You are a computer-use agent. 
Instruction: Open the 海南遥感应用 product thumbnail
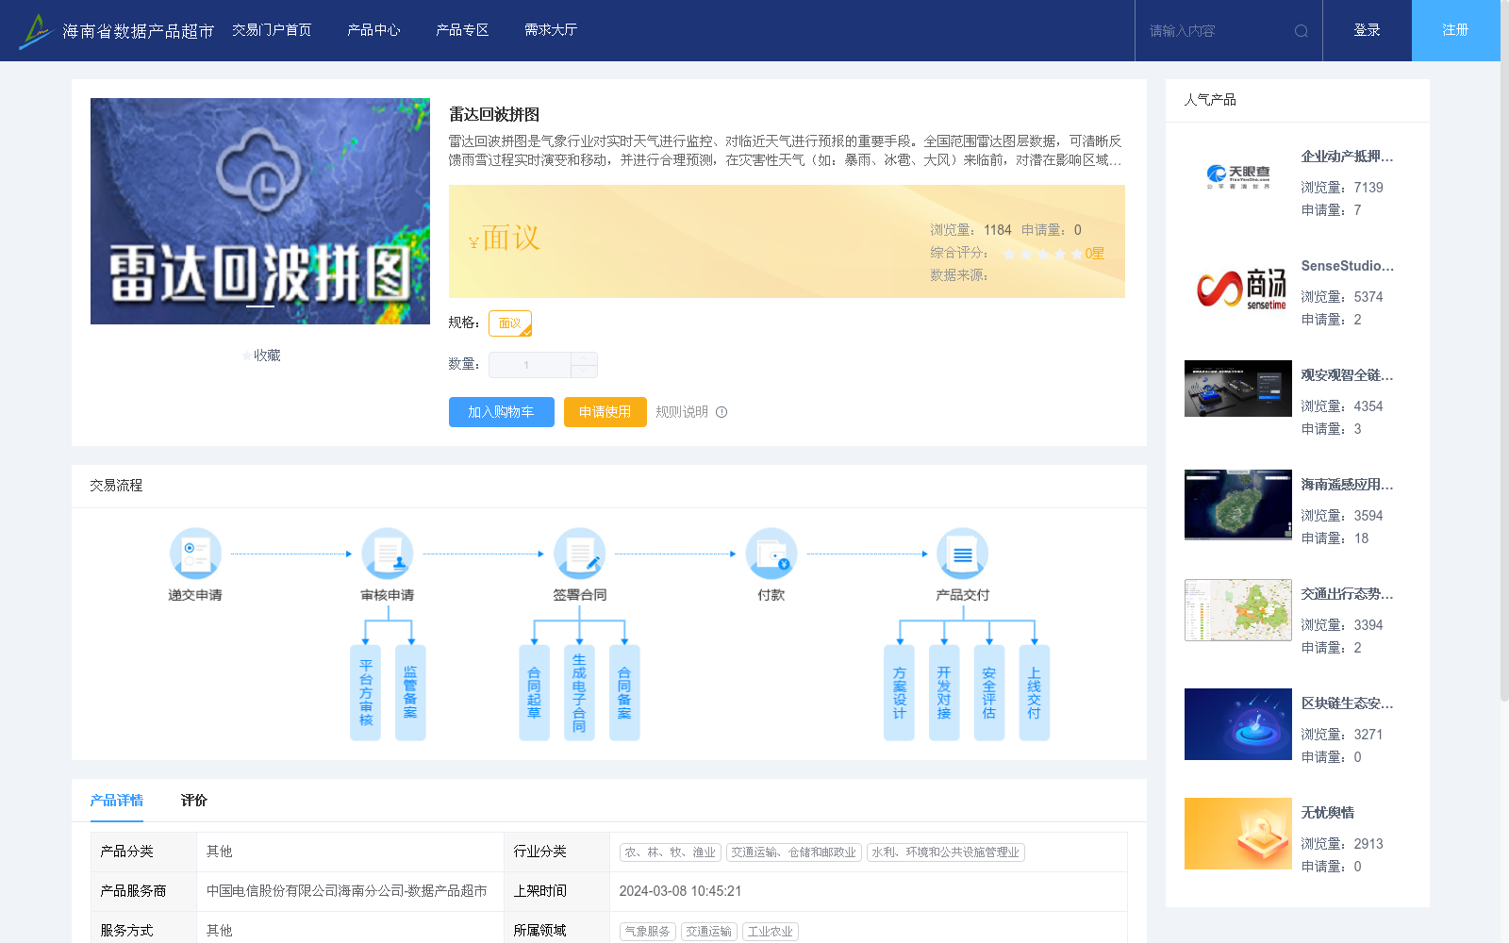(1238, 505)
